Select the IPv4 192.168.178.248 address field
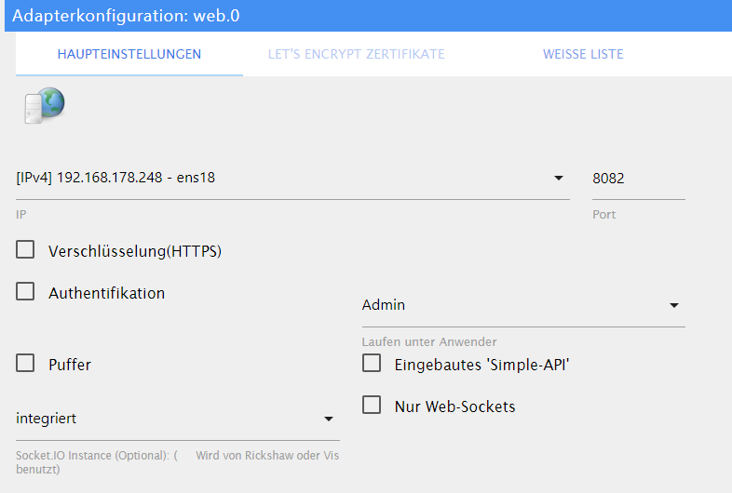Screen dimensions: 732x493 pyautogui.click(x=279, y=178)
